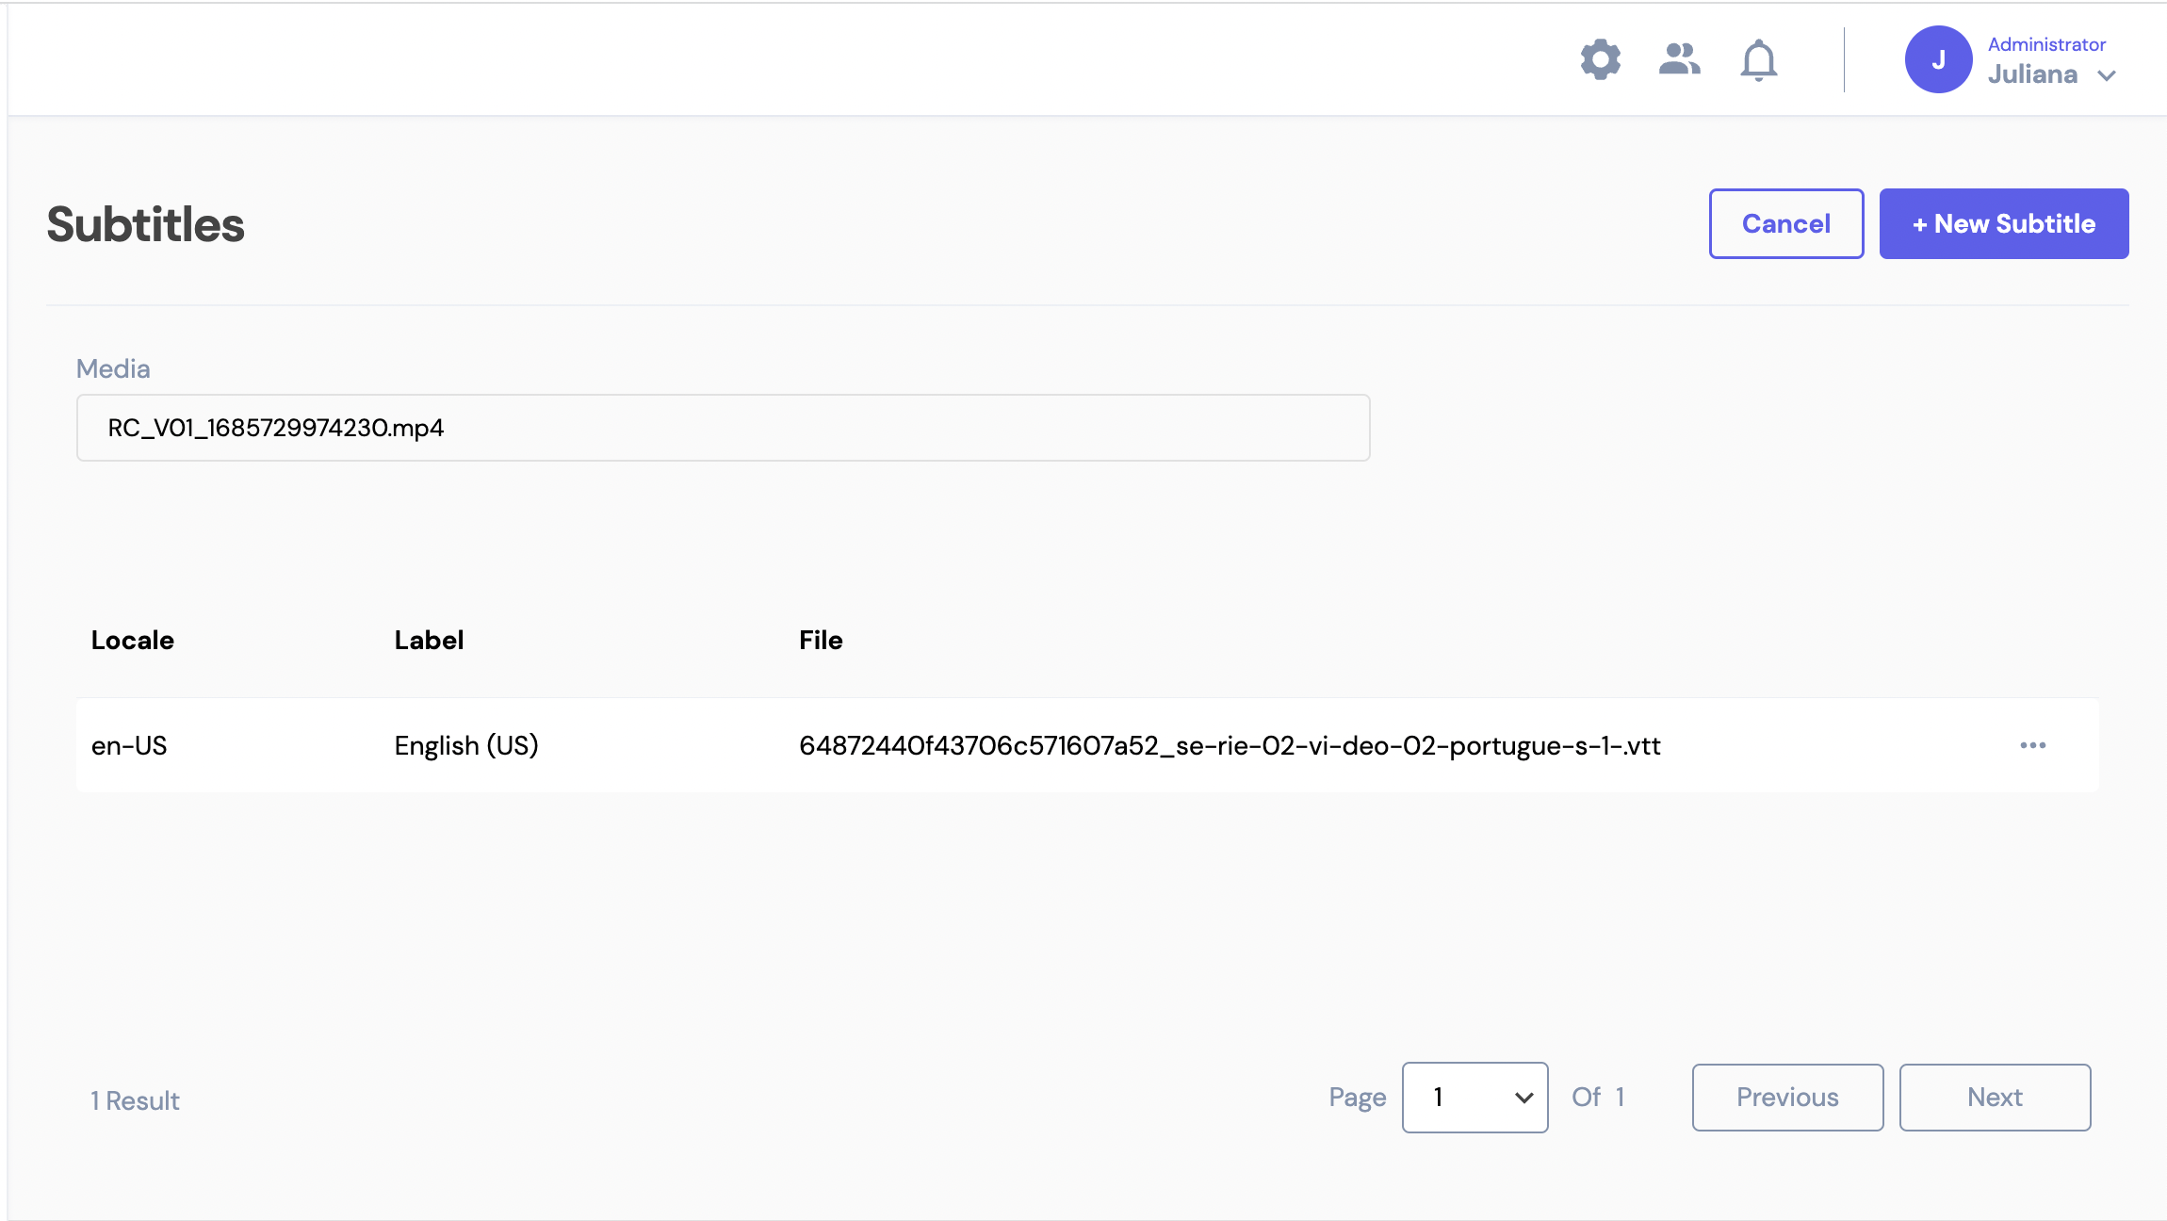Expand the page number dropdown

click(1474, 1096)
